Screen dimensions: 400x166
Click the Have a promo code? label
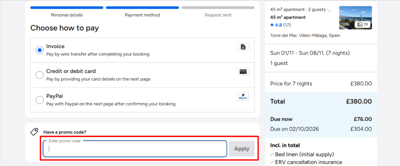click(x=65, y=132)
